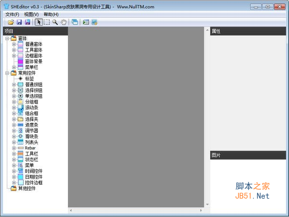
Task: Click the 标签 star icon
Action: 20,79
